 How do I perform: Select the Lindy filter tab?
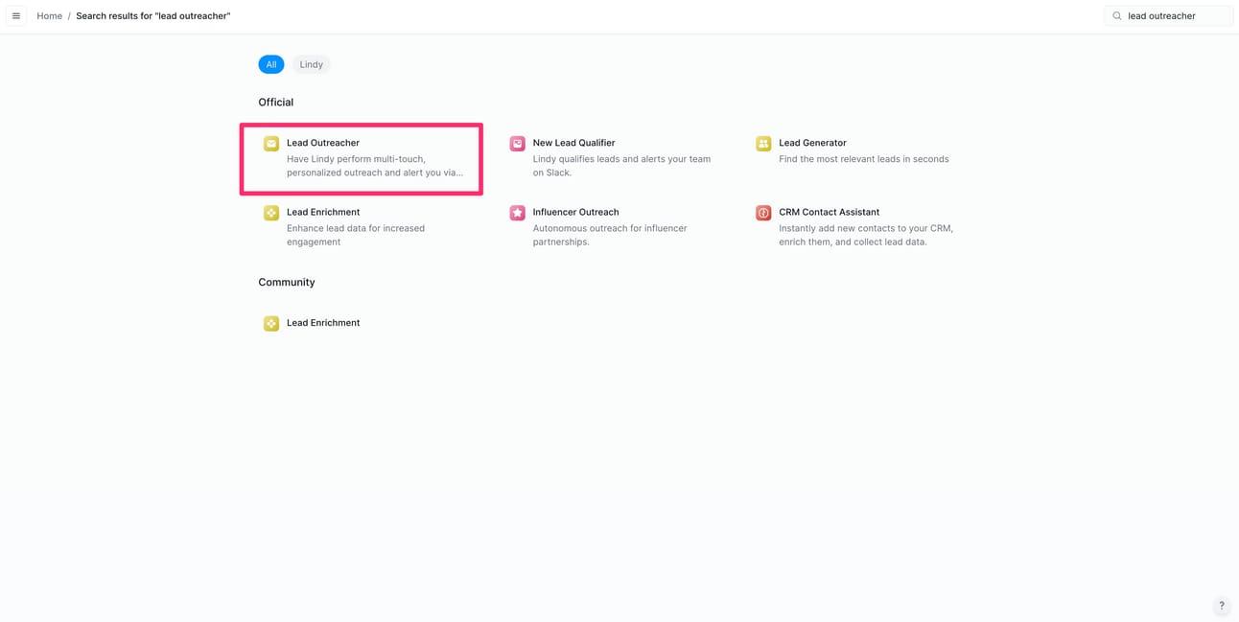(x=311, y=64)
